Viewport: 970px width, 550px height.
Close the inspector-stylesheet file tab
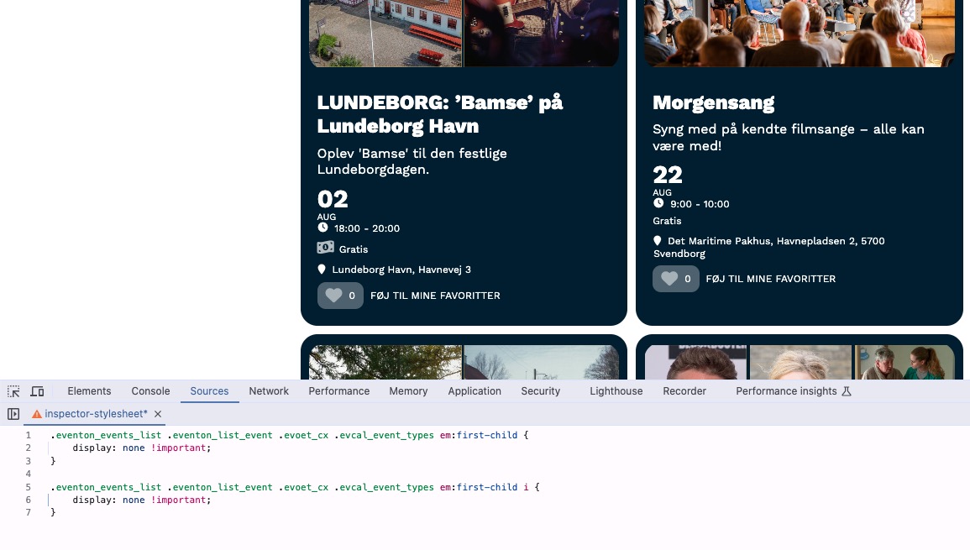[x=158, y=414]
